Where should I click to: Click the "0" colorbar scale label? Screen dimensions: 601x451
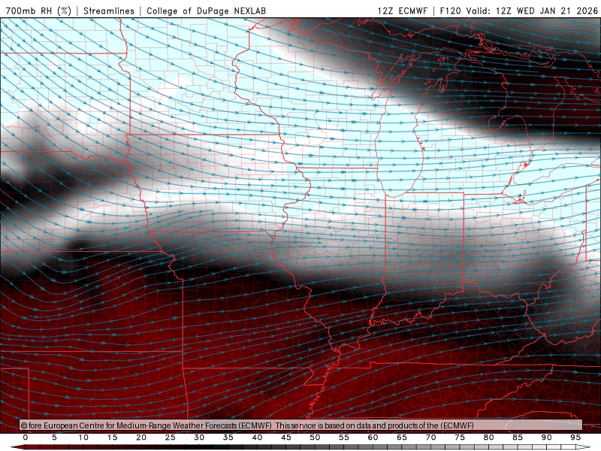point(26,437)
